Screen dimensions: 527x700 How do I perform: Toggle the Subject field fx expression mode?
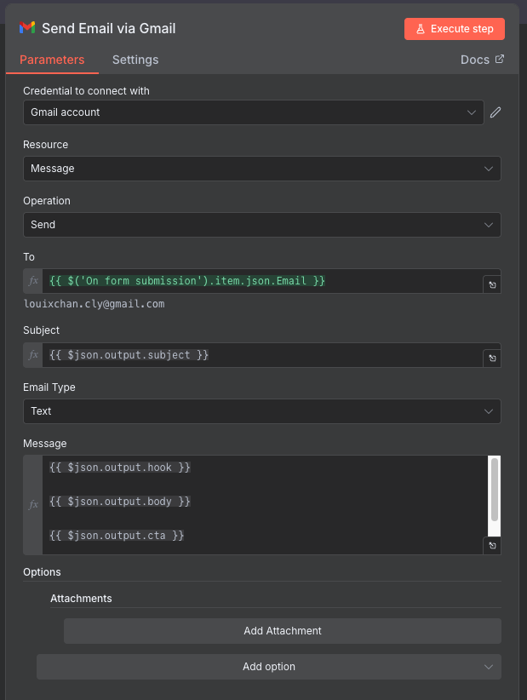coord(32,354)
